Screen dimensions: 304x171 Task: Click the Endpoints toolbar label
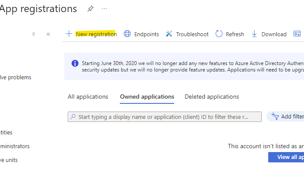(147, 34)
